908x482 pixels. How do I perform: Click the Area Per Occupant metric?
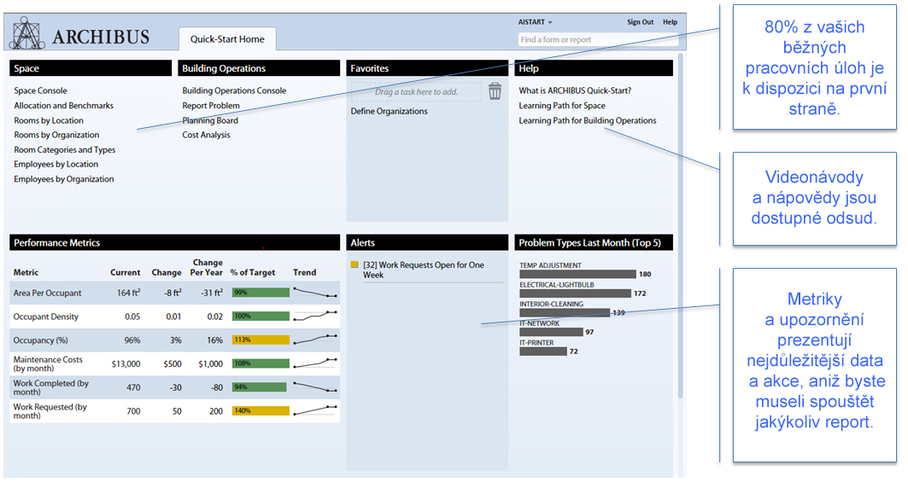pos(48,293)
